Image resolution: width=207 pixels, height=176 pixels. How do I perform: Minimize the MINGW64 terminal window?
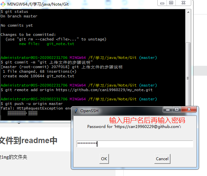point(162,3)
